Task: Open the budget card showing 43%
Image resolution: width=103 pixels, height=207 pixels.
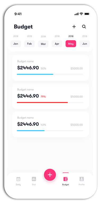Action: pos(51,124)
